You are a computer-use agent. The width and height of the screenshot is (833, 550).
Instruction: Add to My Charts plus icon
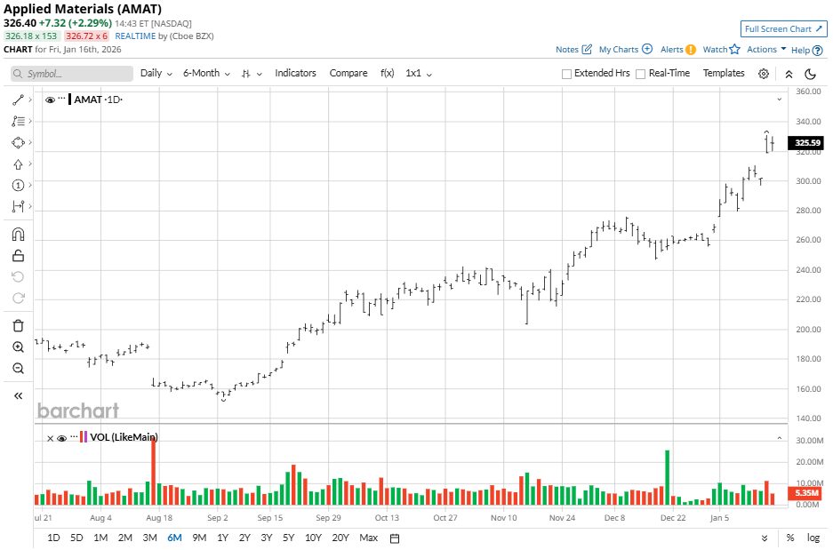(x=647, y=49)
